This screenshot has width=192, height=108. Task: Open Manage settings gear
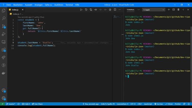[x=4, y=98]
